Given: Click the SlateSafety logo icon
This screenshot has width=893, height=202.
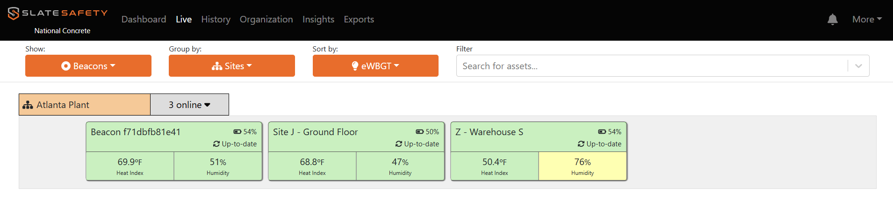Looking at the screenshot, I should [x=14, y=13].
